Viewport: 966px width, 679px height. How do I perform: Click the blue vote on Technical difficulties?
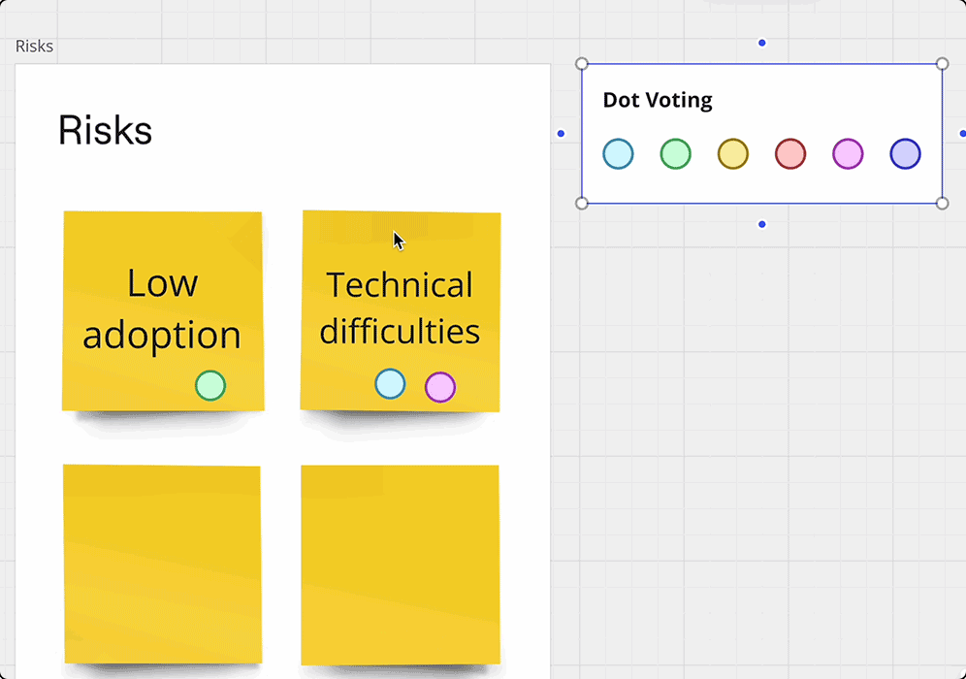click(x=390, y=384)
